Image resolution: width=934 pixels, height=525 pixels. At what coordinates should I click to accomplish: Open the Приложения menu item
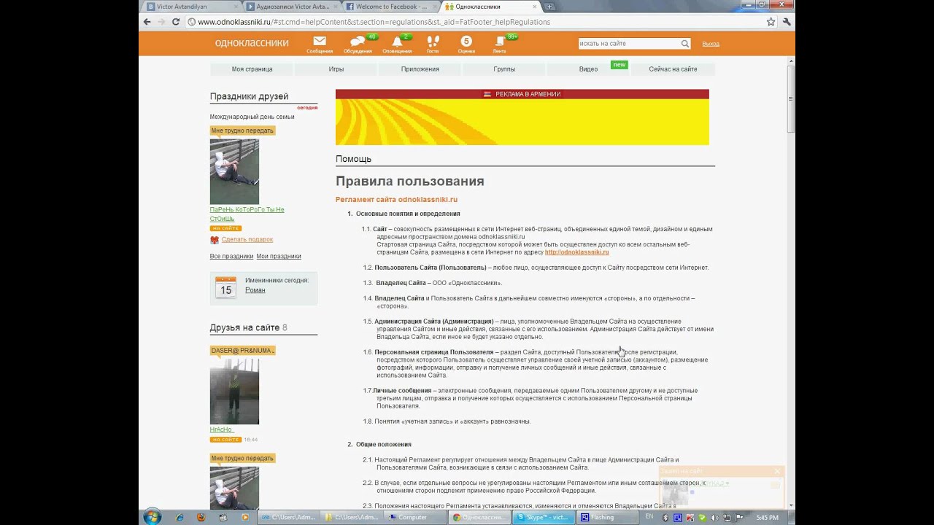coord(420,69)
